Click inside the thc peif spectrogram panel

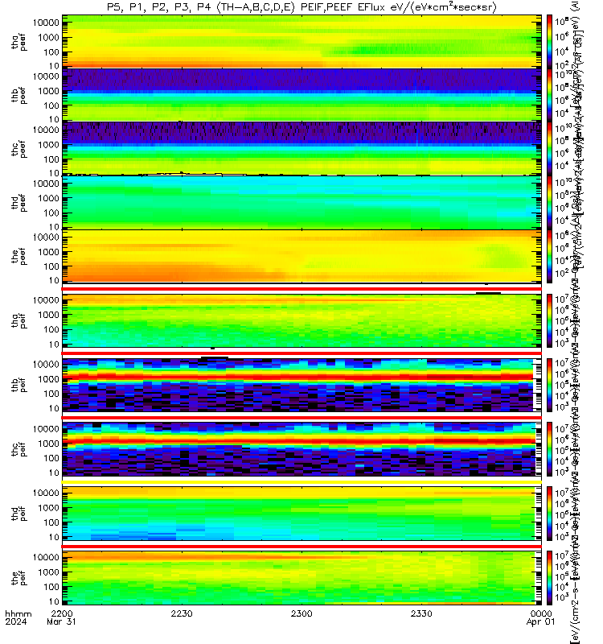point(301,449)
